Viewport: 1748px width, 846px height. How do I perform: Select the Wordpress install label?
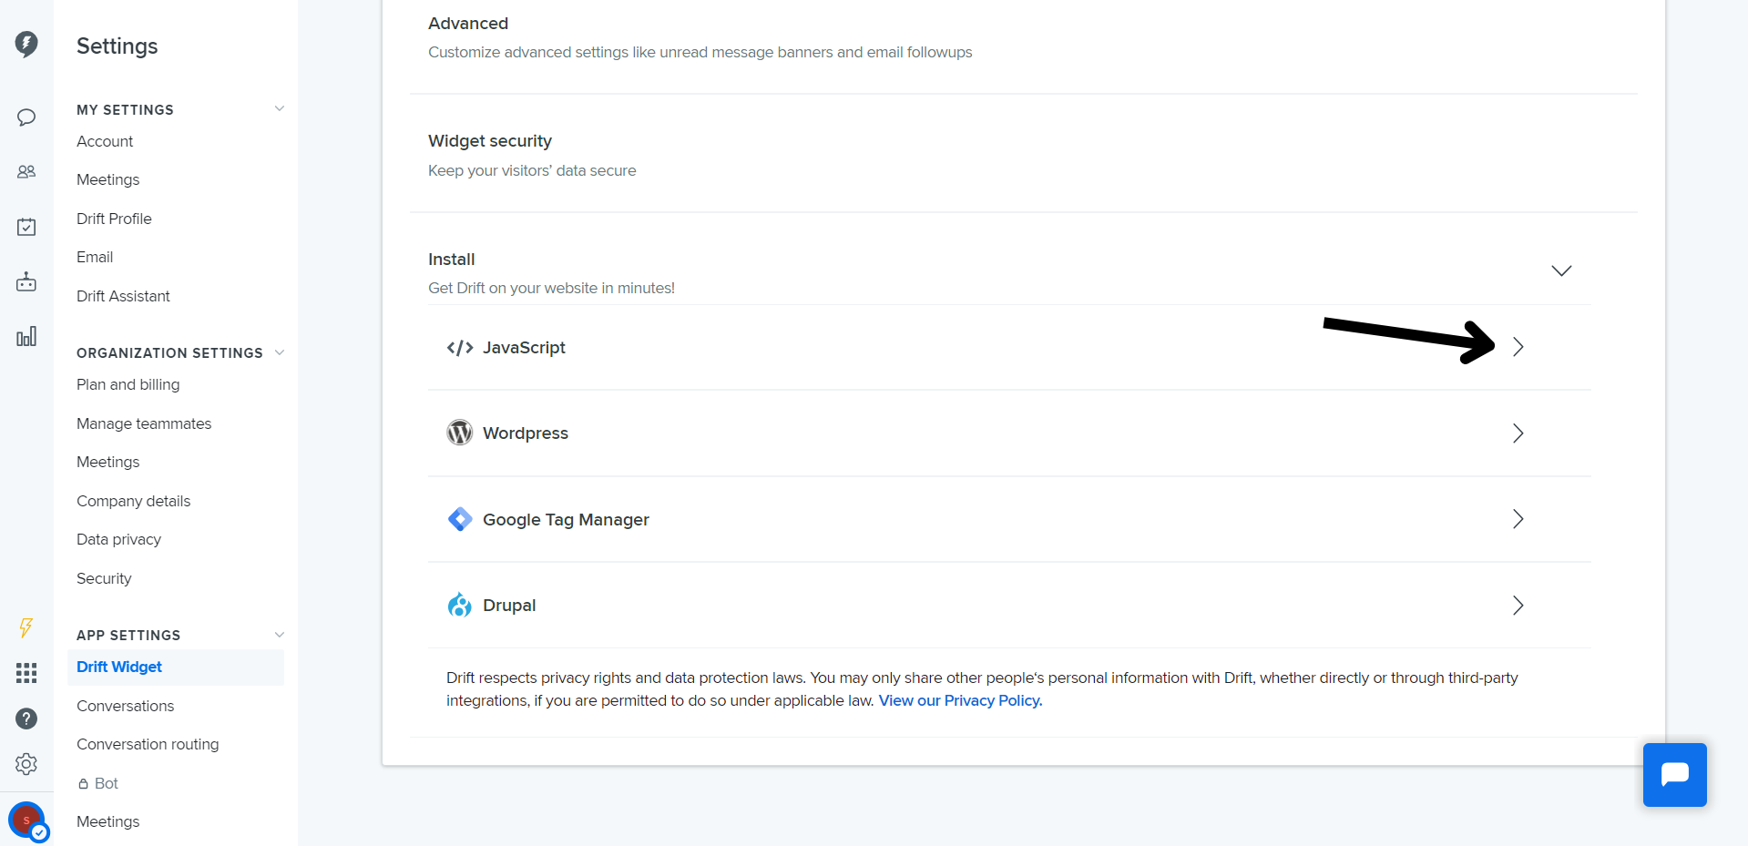coord(526,433)
